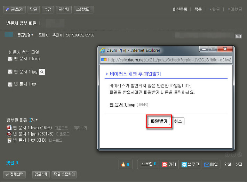247x182 pixels.
Task: Share to 카페 via cafe icon
Action: pos(165,165)
